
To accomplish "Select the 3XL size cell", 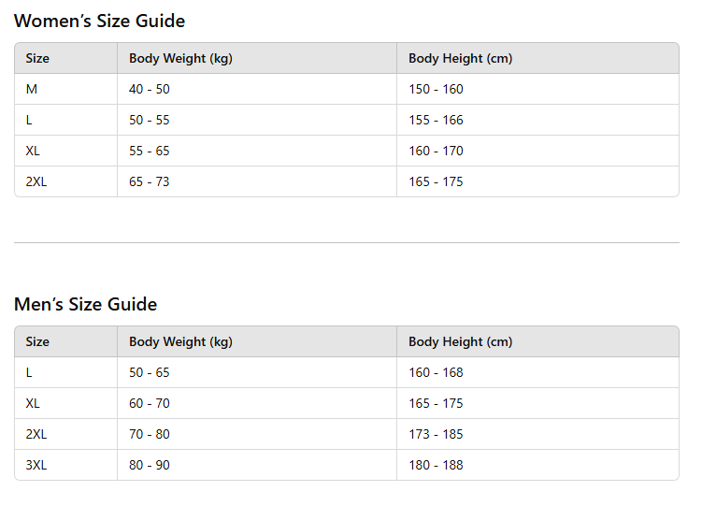I will point(36,465).
